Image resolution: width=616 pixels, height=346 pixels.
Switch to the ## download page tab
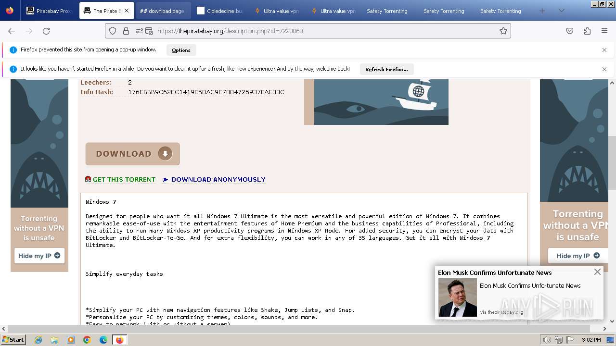click(x=163, y=11)
